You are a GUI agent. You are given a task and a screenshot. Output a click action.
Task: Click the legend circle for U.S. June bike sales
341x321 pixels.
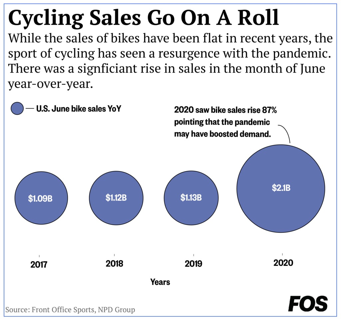point(17,108)
